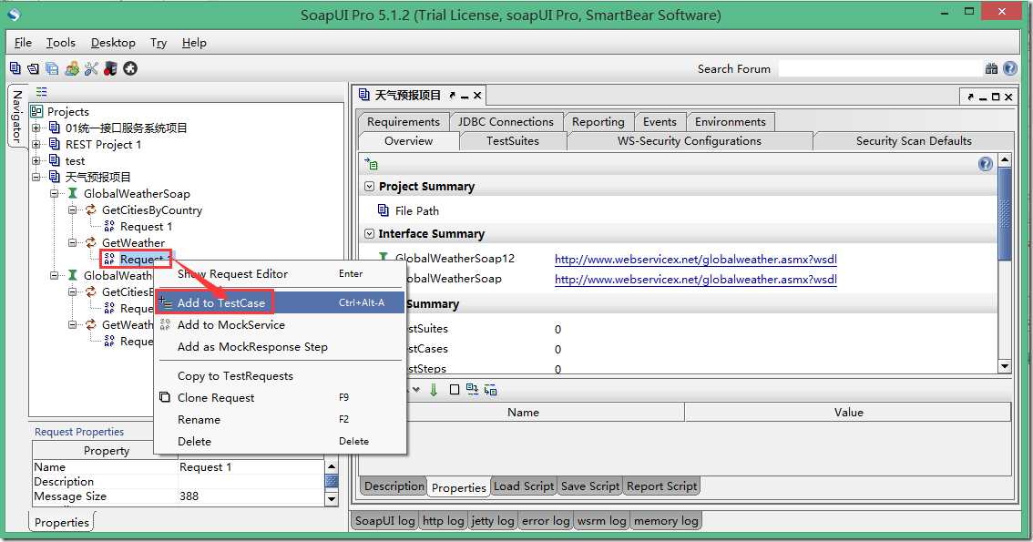Detach the 天气预报项目 editor tab

pos(453,97)
